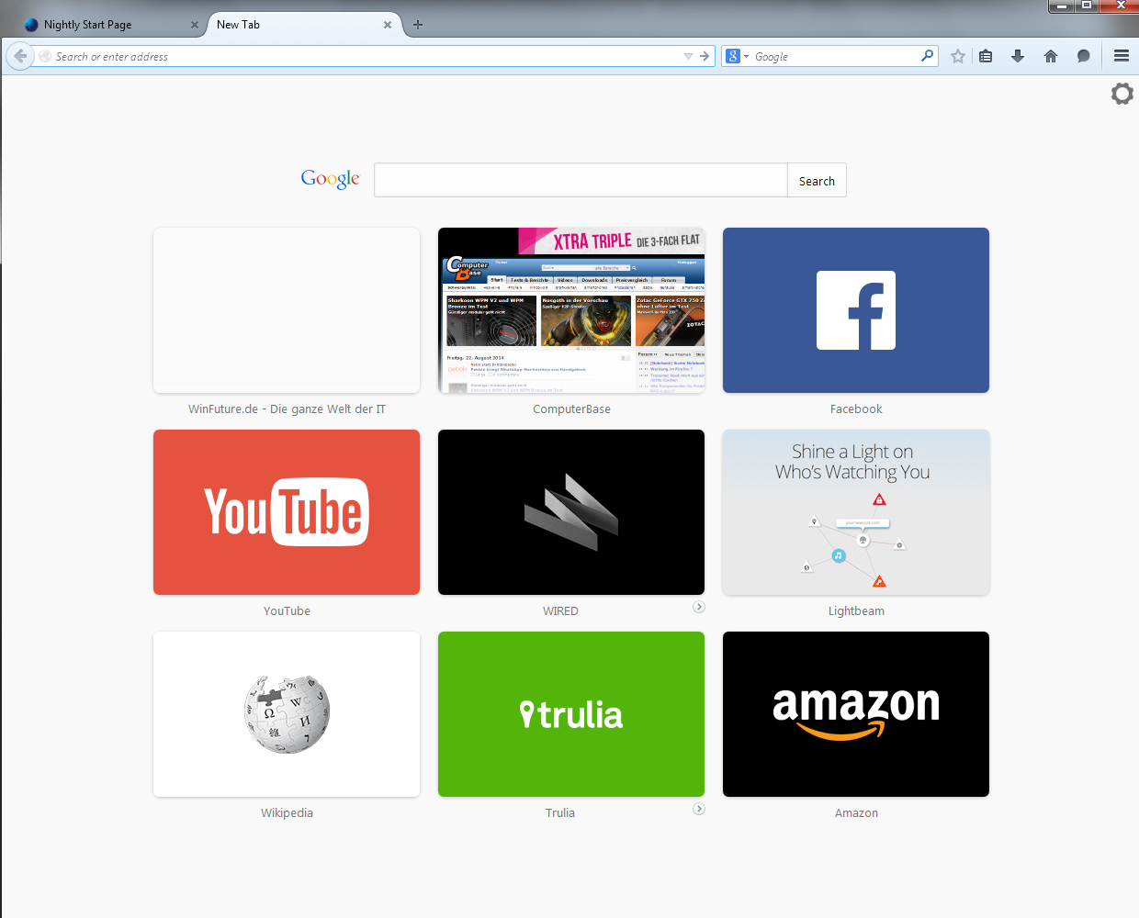Image resolution: width=1139 pixels, height=918 pixels.
Task: Click the Search button next to Google box
Action: 817,181
